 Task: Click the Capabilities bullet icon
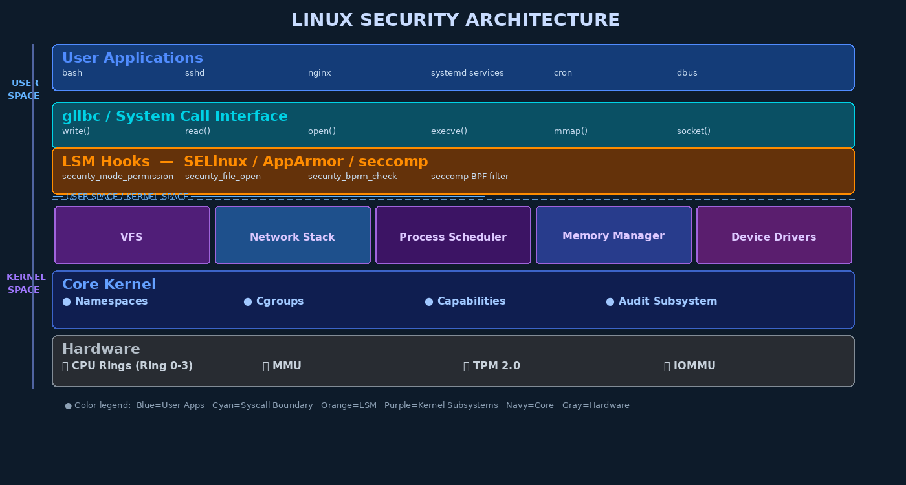(428, 301)
